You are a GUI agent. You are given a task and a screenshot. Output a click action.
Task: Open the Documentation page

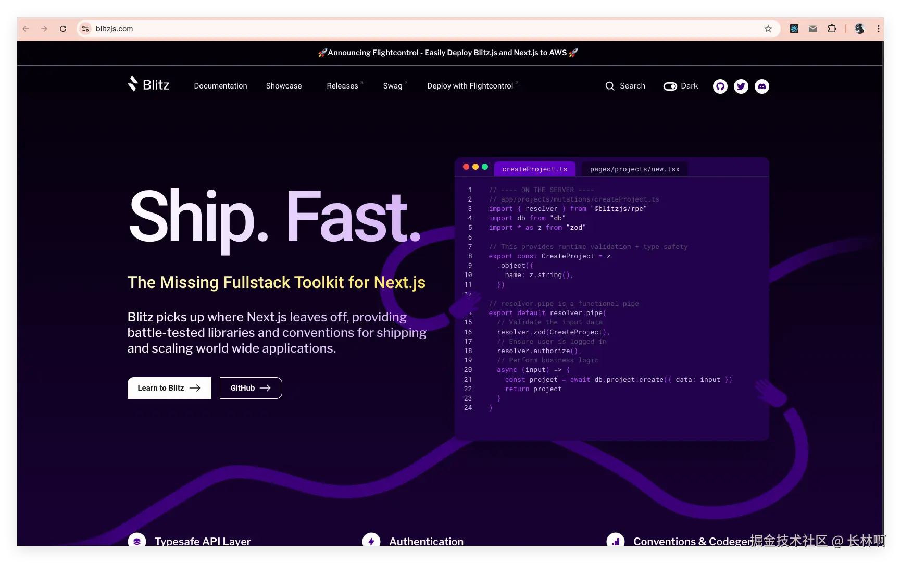tap(220, 86)
